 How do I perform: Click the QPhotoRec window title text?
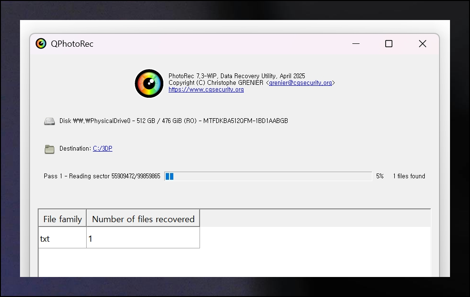click(72, 44)
